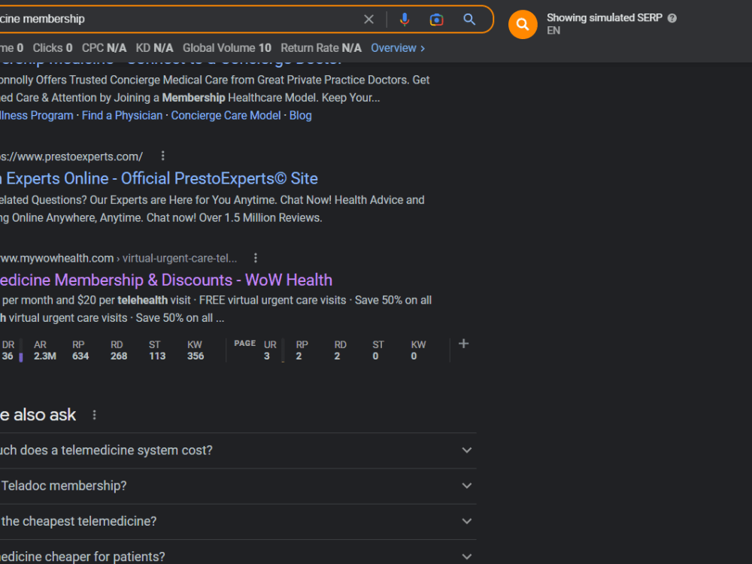
Task: Click the Return Rate N/A metric
Action: point(321,48)
